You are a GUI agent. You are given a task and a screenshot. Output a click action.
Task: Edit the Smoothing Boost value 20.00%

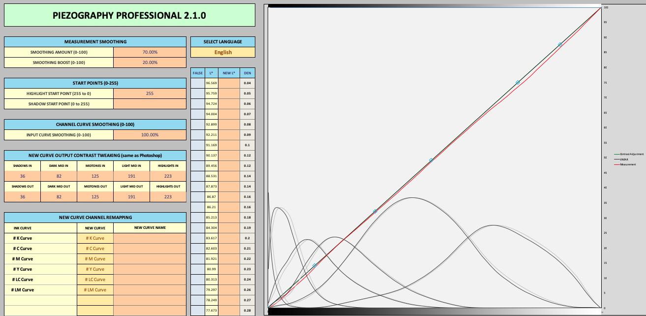pyautogui.click(x=150, y=63)
